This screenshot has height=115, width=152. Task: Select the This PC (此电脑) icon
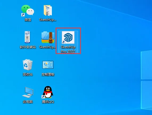click(x=28, y=92)
